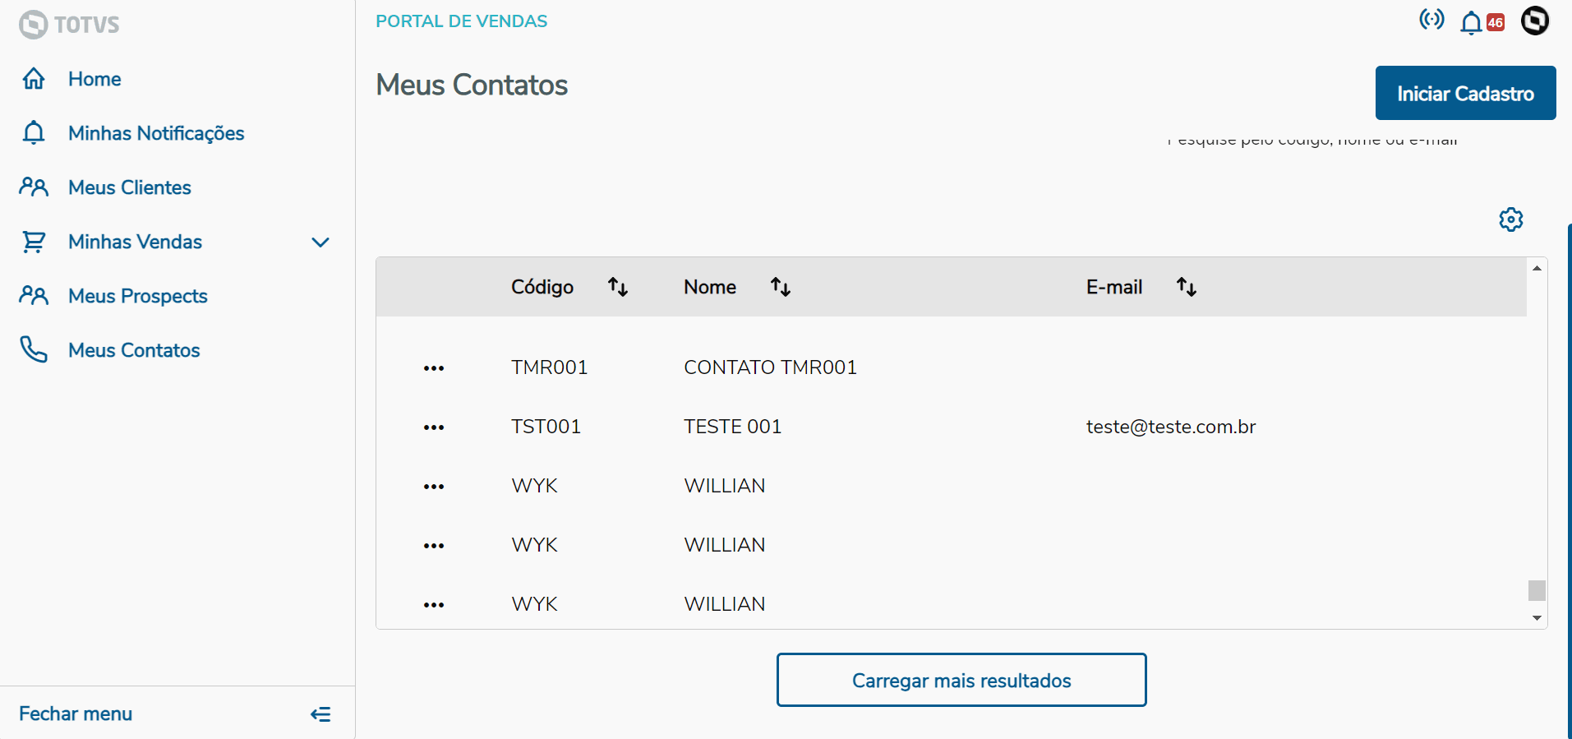1572x739 pixels.
Task: Open the user profile avatar icon
Action: (x=1534, y=21)
